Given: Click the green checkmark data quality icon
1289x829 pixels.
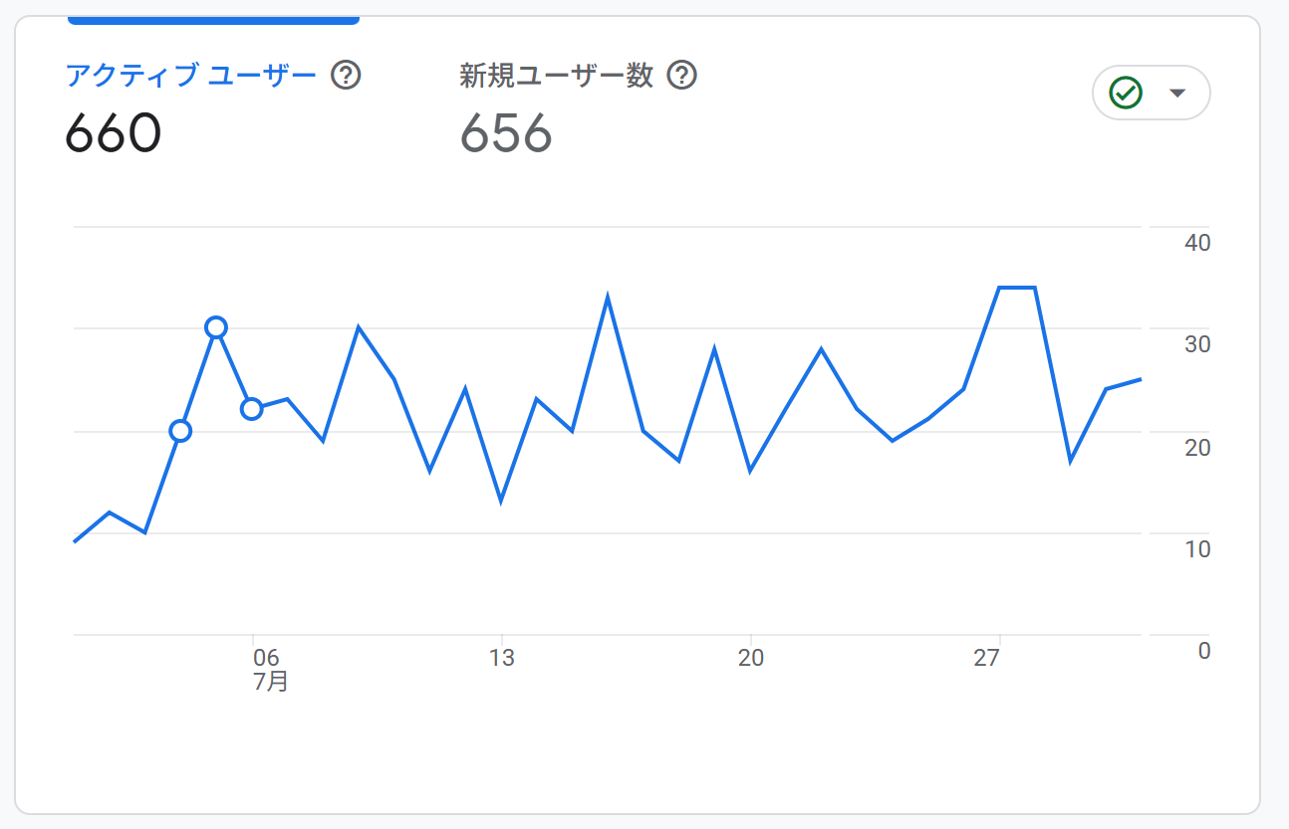Looking at the screenshot, I should pyautogui.click(x=1126, y=93).
